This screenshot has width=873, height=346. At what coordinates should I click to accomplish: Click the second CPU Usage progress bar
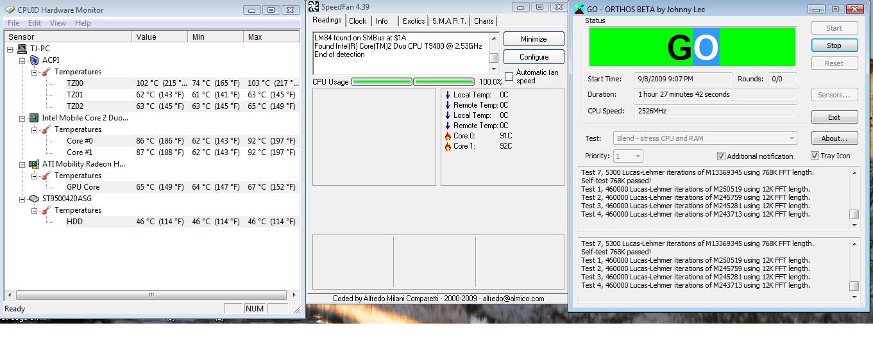[x=444, y=82]
